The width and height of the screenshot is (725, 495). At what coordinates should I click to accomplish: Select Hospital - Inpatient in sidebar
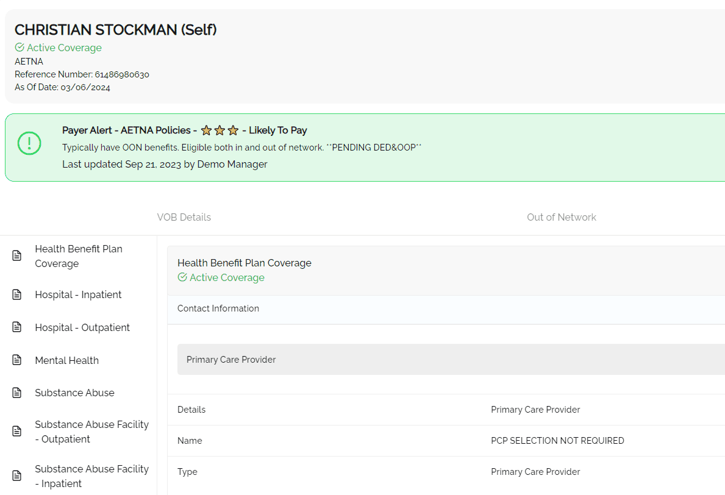[78, 294]
